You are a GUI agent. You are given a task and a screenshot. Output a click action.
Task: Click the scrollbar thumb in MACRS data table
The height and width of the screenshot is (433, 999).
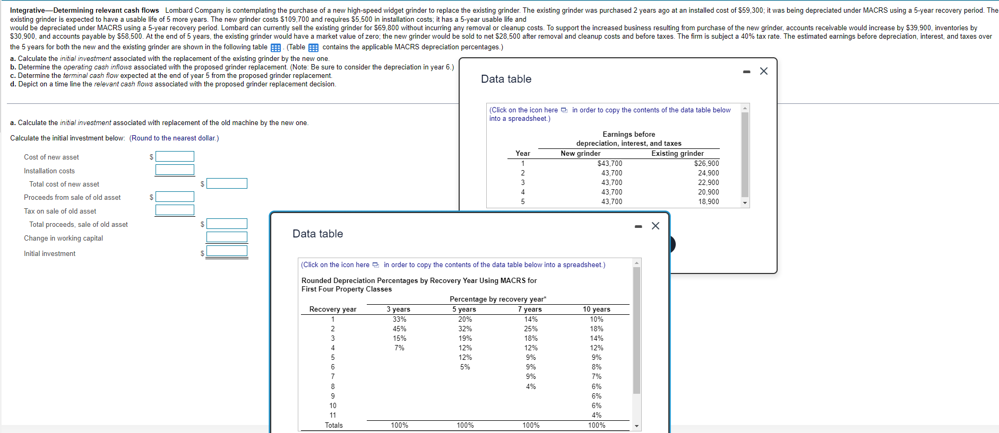tap(637, 330)
